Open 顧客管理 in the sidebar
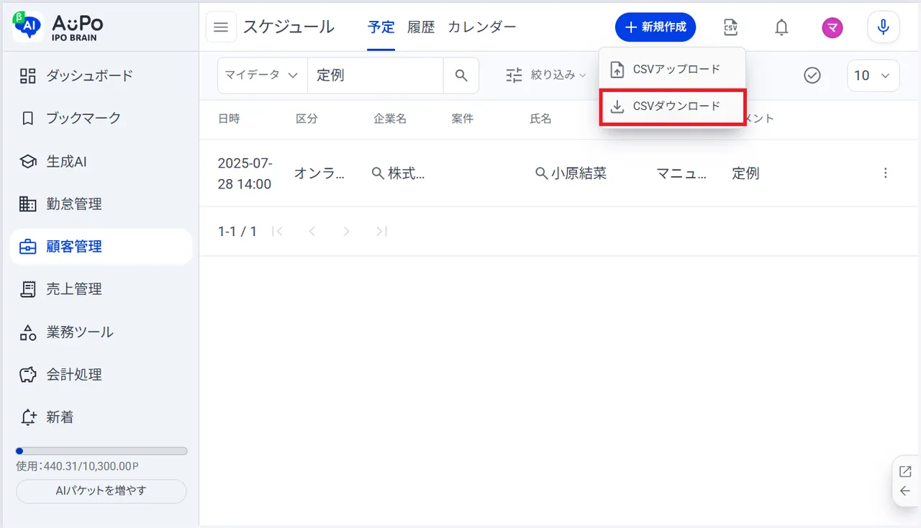 pos(101,247)
